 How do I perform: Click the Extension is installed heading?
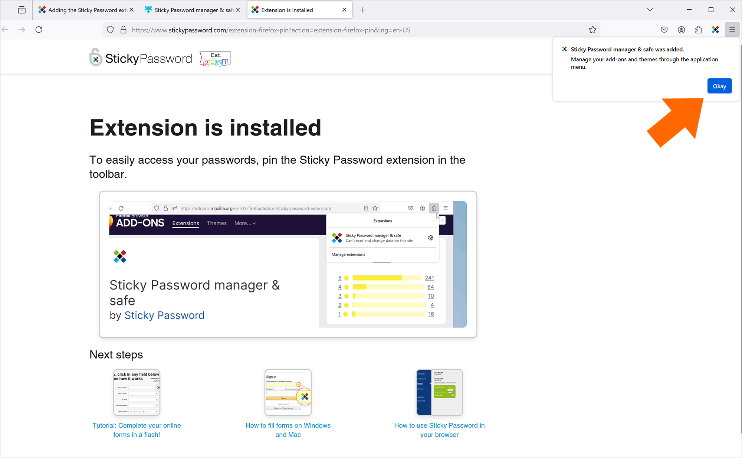coord(205,128)
